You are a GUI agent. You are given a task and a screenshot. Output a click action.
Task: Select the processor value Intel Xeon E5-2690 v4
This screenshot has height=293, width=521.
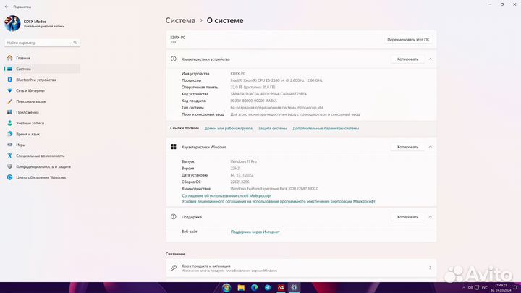tap(276, 80)
